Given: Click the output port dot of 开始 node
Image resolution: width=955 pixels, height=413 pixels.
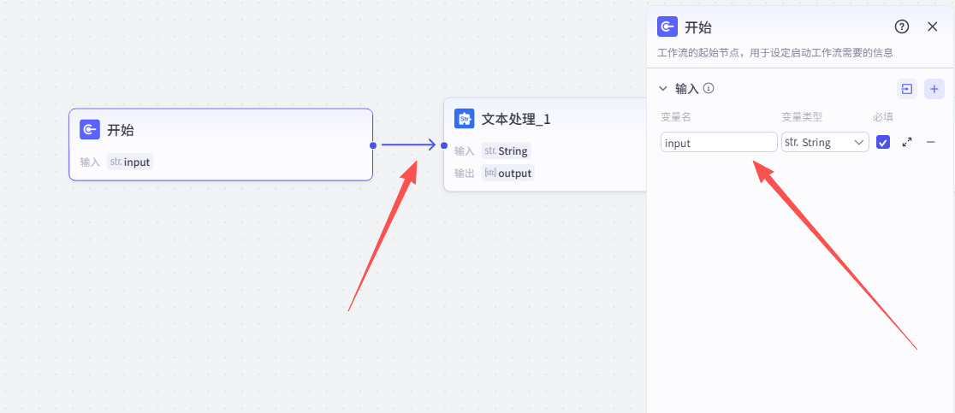Looking at the screenshot, I should pyautogui.click(x=373, y=145).
